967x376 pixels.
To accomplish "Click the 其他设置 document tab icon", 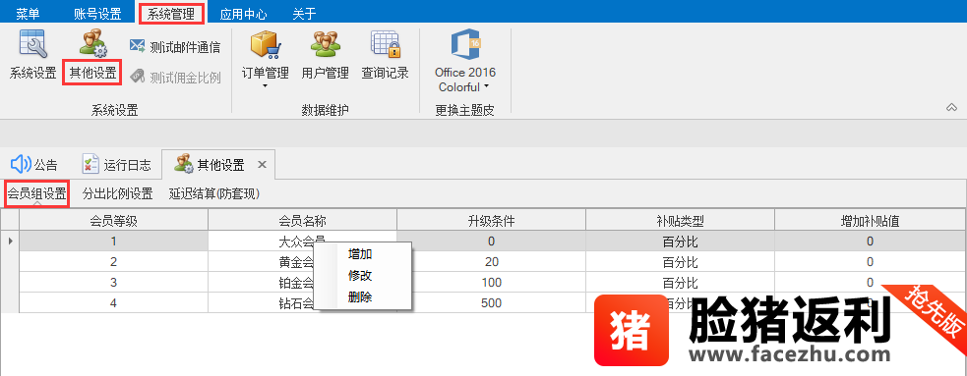I will 184,164.
